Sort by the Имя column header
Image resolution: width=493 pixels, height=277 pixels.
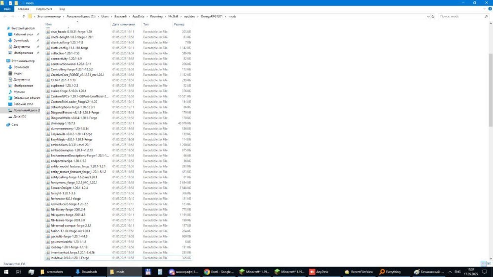point(48,24)
